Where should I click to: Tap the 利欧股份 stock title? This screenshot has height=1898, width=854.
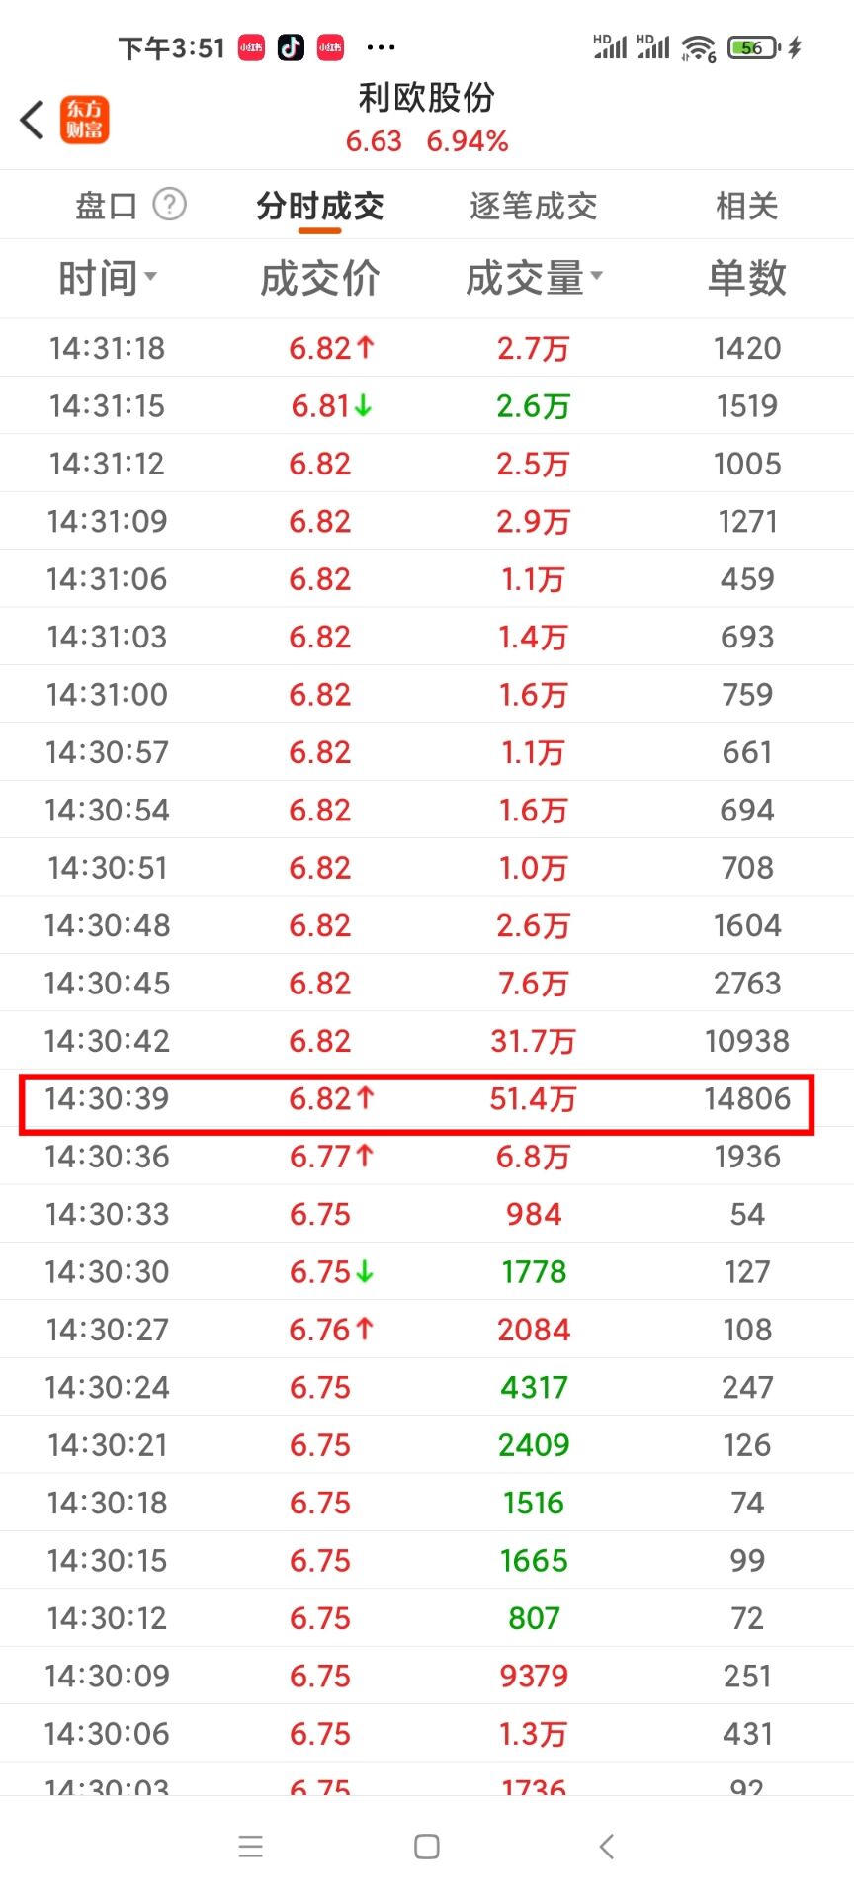(427, 97)
